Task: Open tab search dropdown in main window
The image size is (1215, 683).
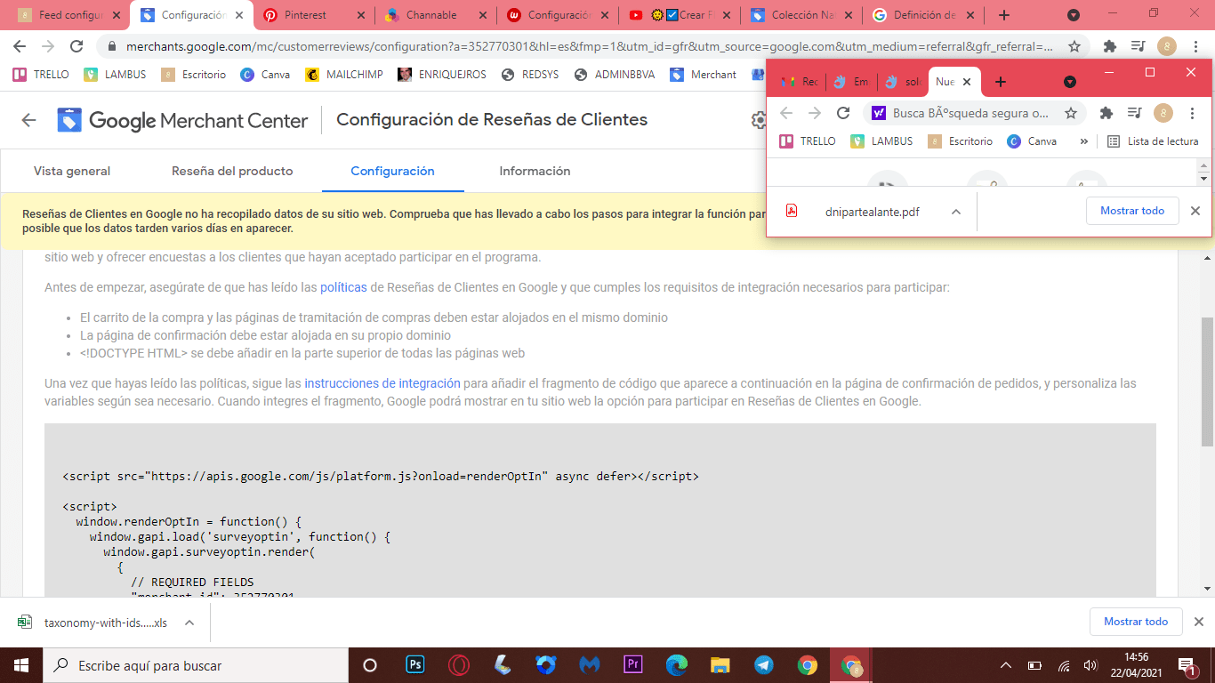Action: (x=1074, y=15)
